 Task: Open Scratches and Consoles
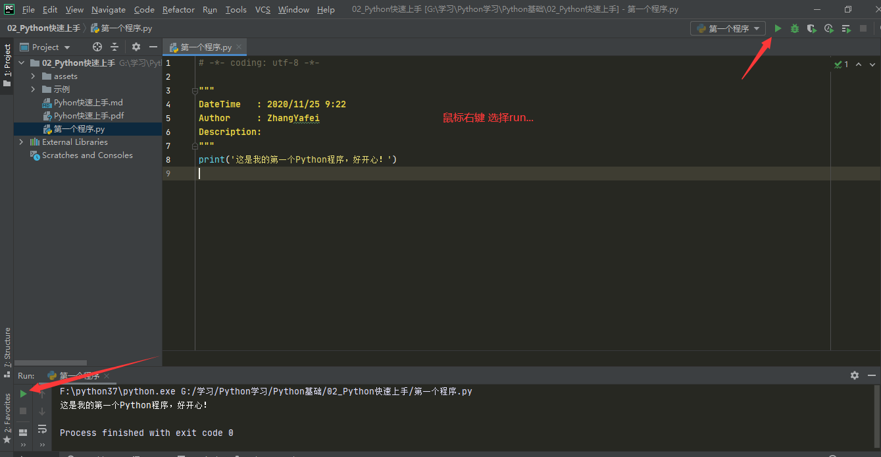(87, 155)
